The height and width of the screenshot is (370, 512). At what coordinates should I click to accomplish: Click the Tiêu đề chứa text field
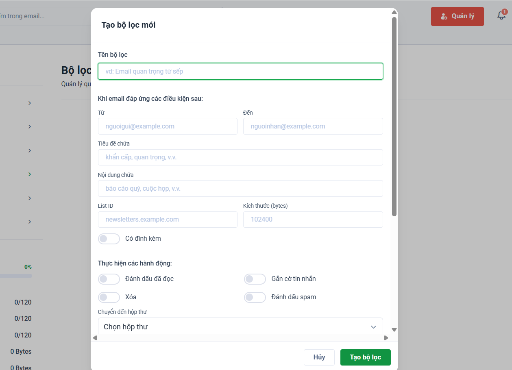(240, 157)
